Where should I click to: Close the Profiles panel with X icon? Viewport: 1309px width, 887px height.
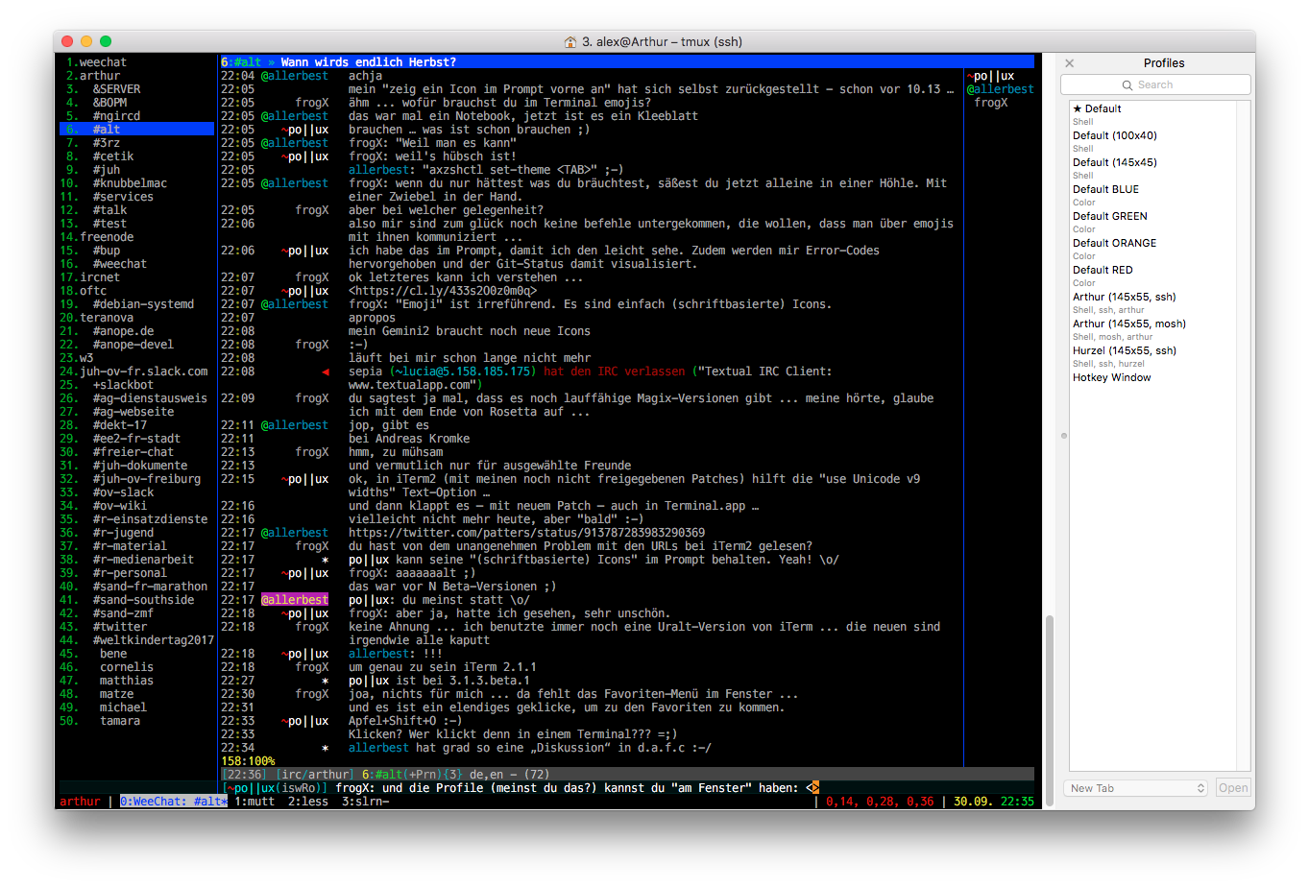tap(1069, 63)
